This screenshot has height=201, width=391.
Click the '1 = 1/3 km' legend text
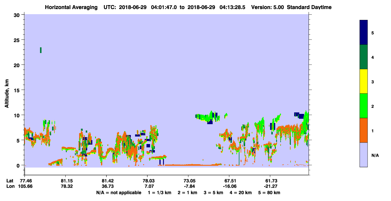tap(159, 193)
